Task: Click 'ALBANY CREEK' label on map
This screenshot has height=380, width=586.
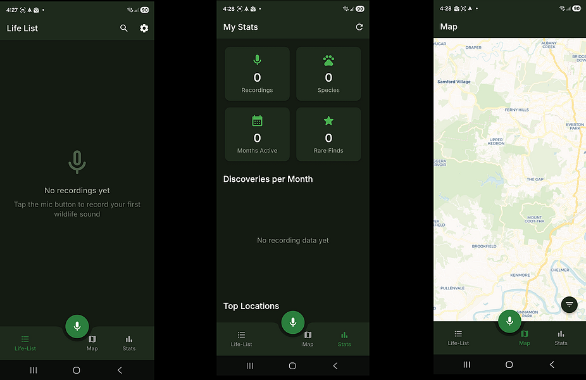Action: point(549,45)
